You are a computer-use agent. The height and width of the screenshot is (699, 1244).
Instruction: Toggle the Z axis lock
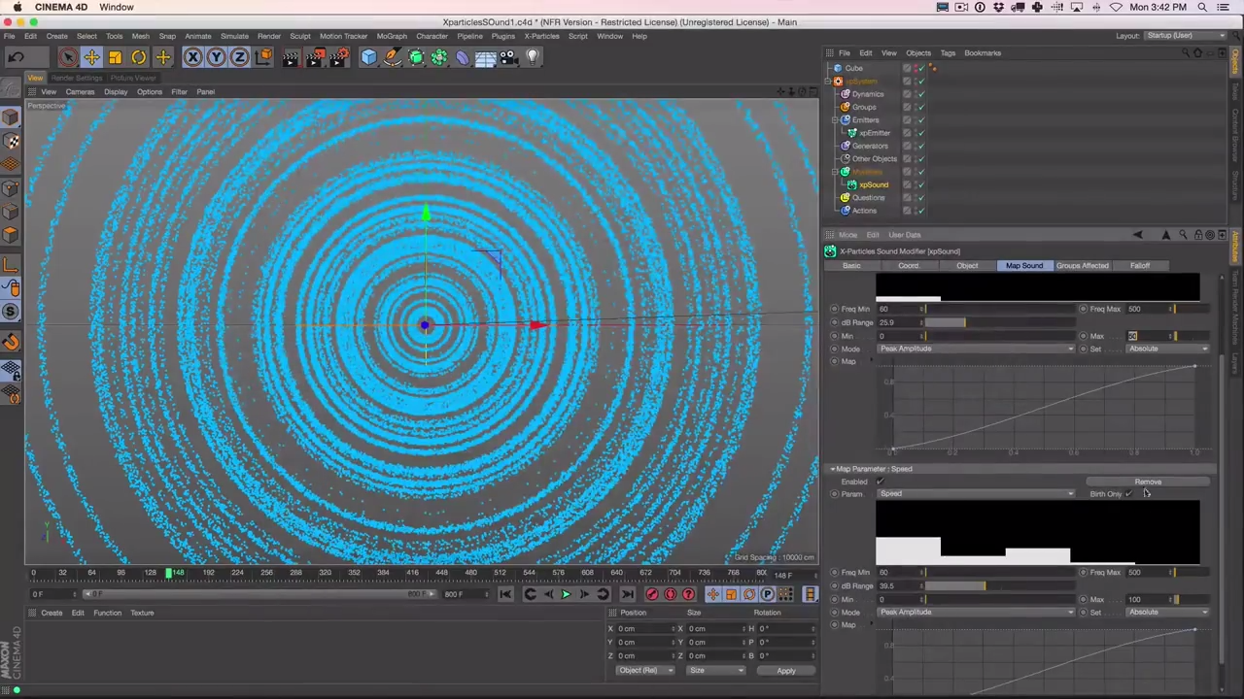click(239, 57)
